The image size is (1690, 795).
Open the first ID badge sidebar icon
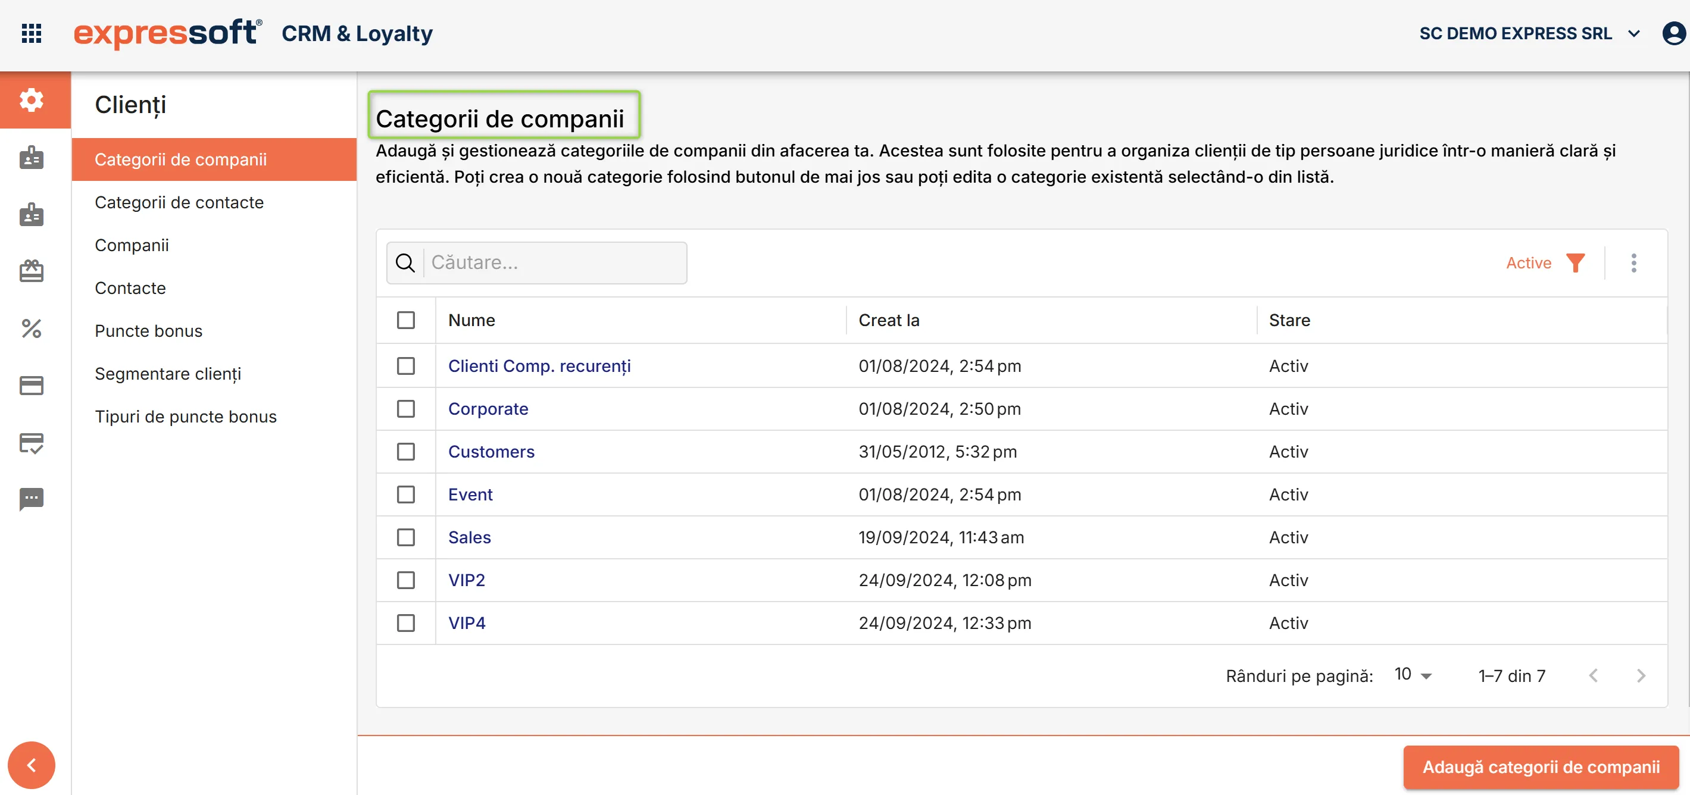click(32, 158)
